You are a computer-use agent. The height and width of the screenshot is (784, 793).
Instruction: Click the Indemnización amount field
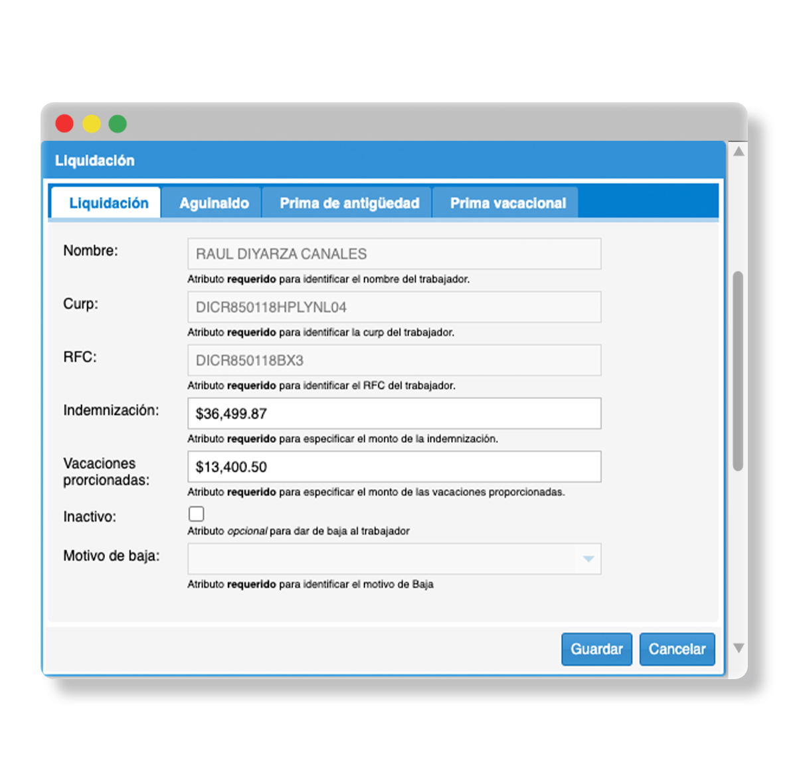click(394, 414)
